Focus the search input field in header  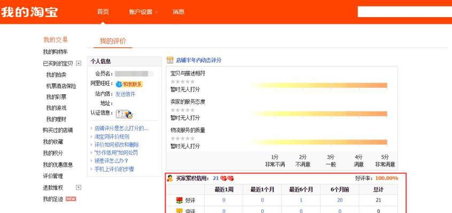[x=405, y=12]
